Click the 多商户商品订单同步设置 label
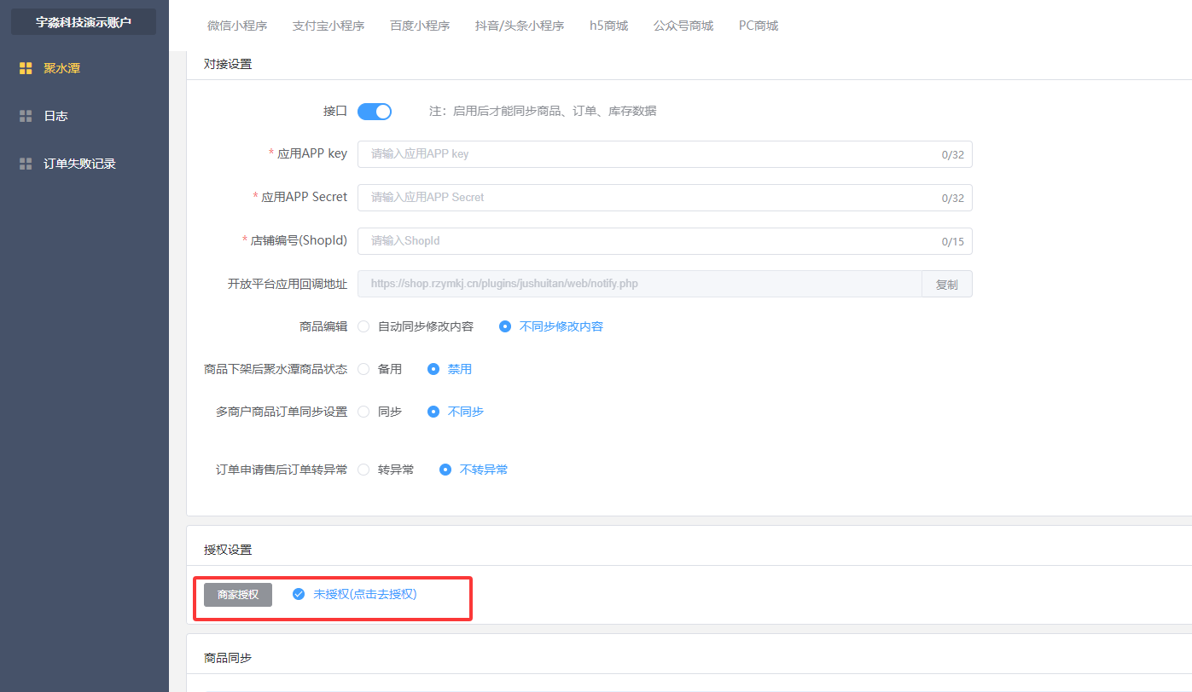 [282, 412]
